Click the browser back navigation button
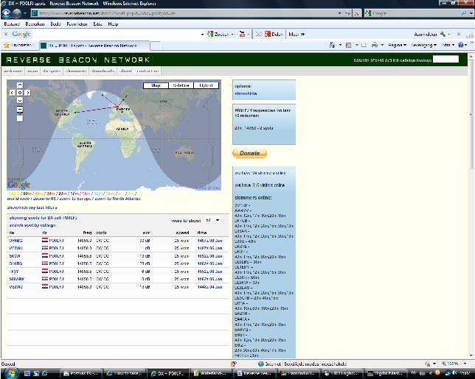 point(7,13)
